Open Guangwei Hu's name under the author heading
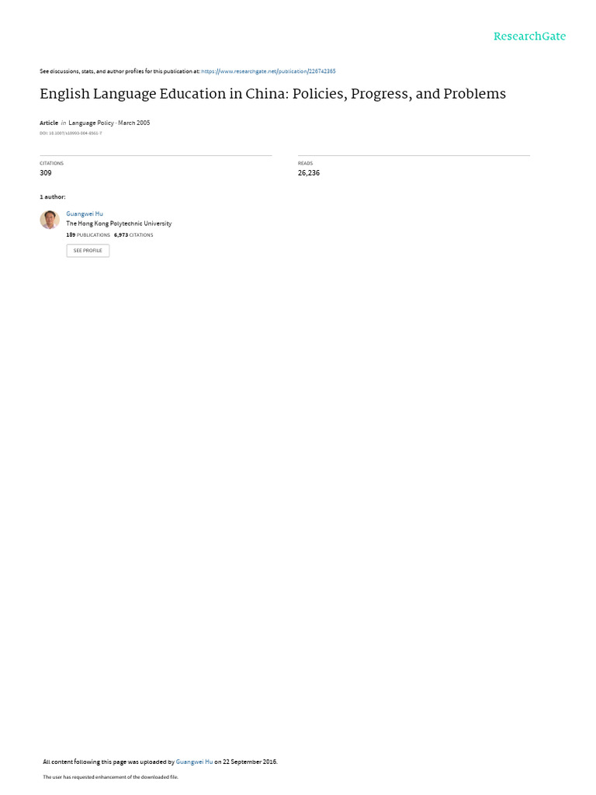This screenshot has width=596, height=795. 85,214
